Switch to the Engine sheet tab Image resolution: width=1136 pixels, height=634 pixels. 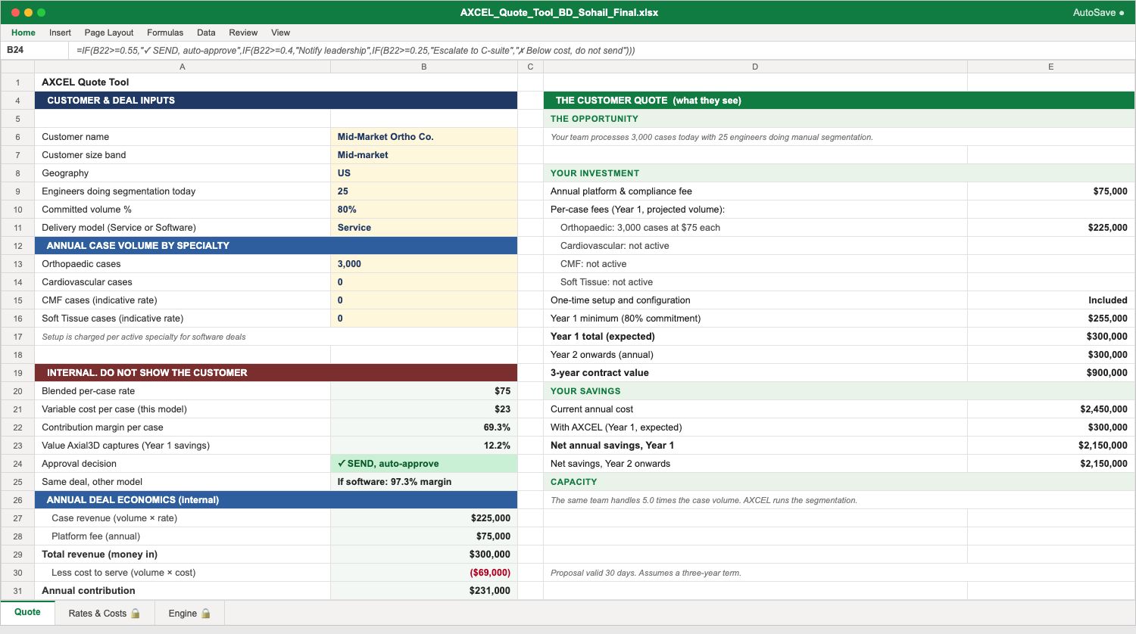189,613
